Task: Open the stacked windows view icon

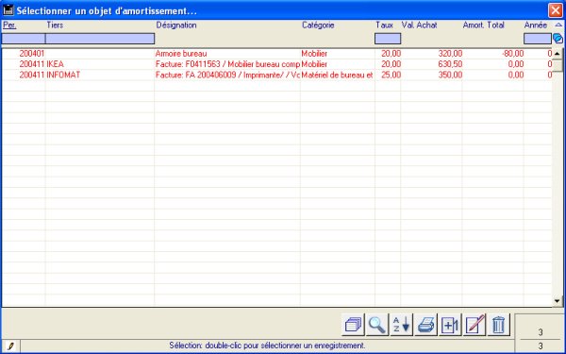Action: pyautogui.click(x=353, y=325)
